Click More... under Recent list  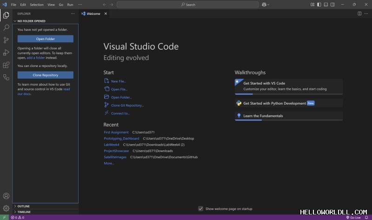click(109, 163)
